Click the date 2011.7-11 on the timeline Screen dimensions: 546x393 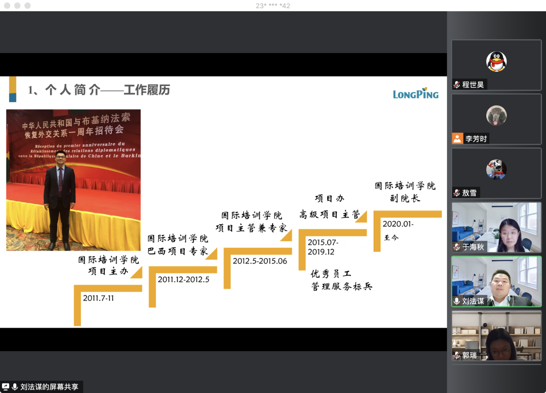click(99, 298)
